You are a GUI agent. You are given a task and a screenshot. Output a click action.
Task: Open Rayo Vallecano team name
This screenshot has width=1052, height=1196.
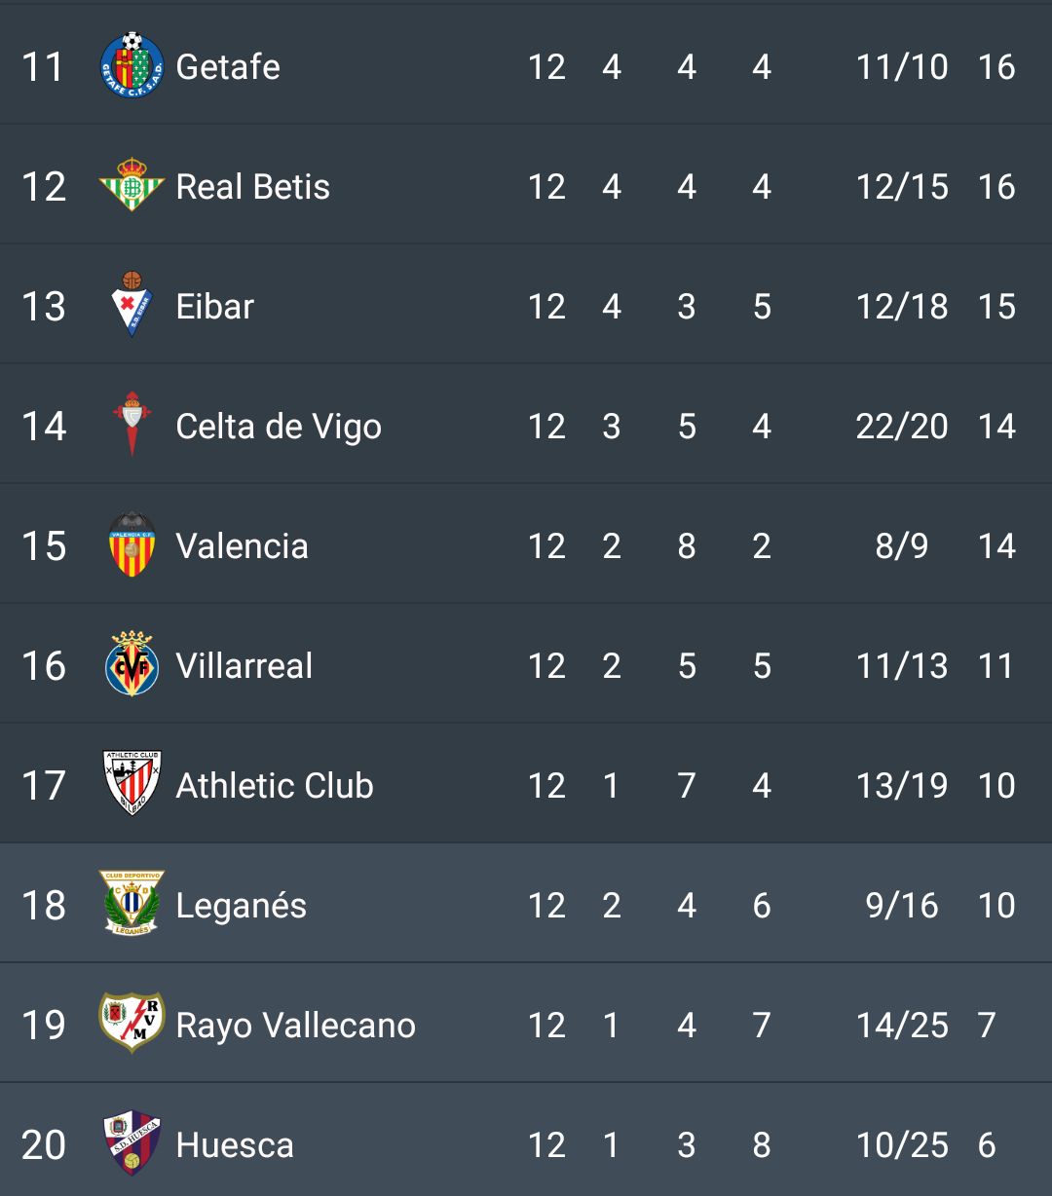[x=295, y=1027]
